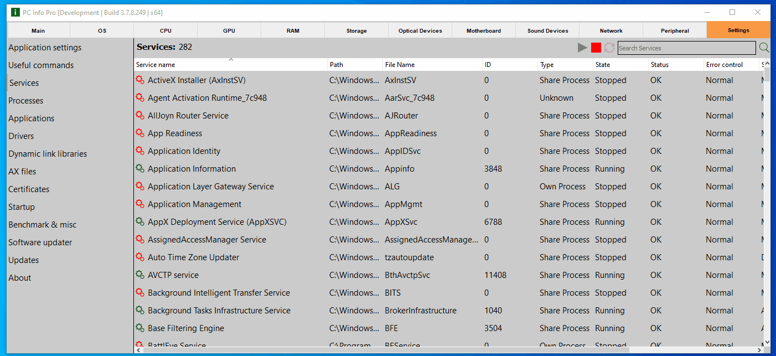The width and height of the screenshot is (776, 356).
Task: Open AX files in sidebar
Action: coord(22,172)
